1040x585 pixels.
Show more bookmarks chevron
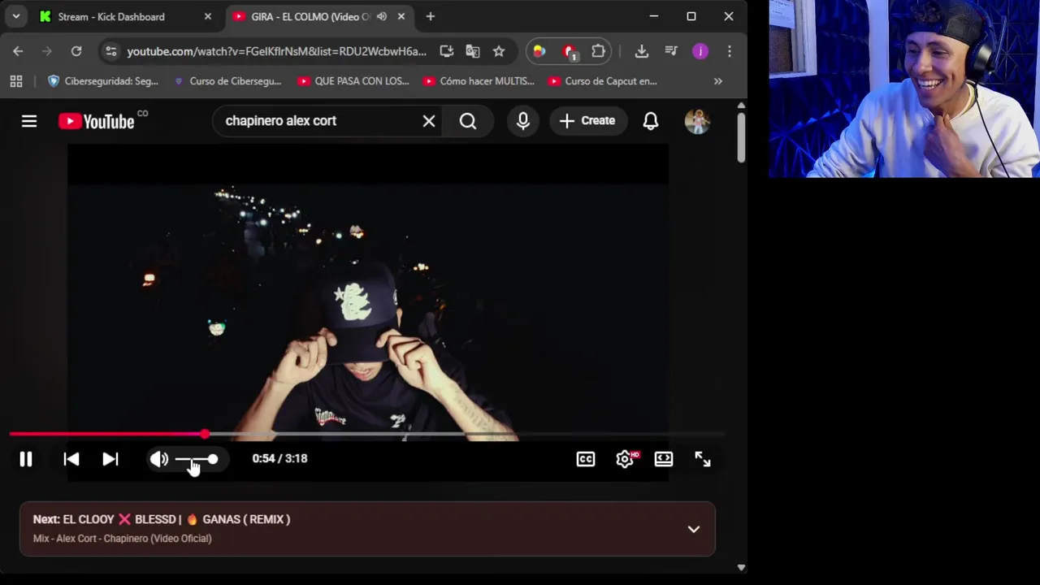coord(717,81)
